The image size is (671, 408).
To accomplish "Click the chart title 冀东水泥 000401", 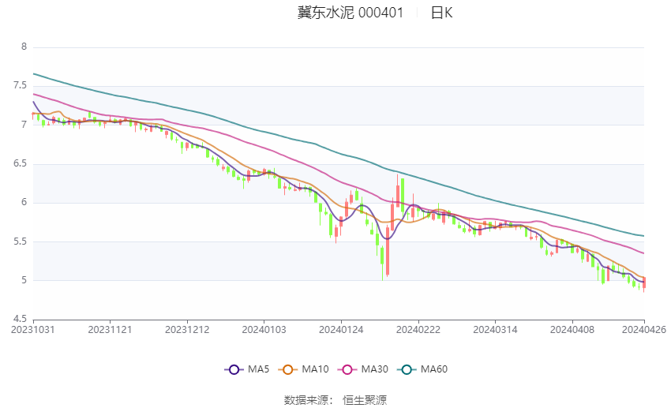I will (x=350, y=13).
